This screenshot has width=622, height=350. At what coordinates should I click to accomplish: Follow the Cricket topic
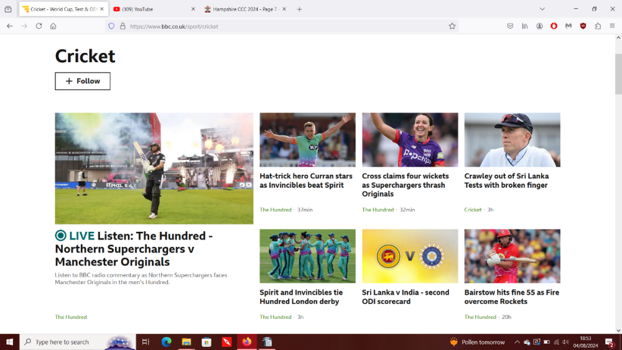click(x=83, y=81)
